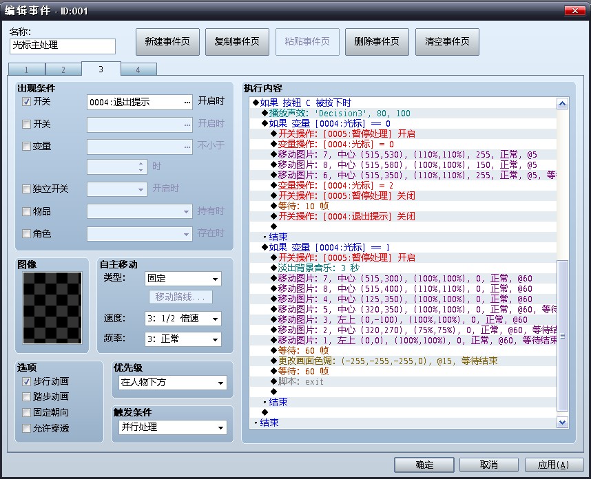
Task: Click the 新建事件页 button
Action: pyautogui.click(x=167, y=42)
